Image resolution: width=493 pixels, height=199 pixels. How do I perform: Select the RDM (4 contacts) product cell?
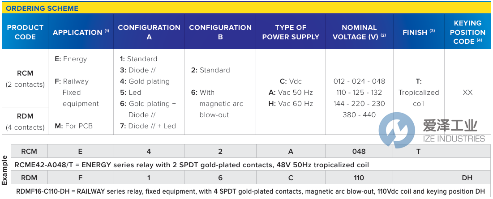(25, 121)
